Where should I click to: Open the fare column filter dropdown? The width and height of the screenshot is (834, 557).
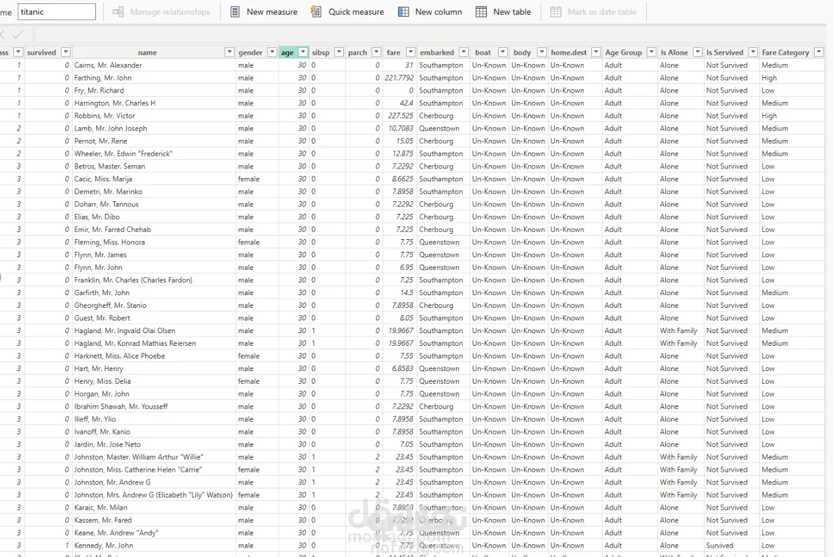tap(411, 52)
